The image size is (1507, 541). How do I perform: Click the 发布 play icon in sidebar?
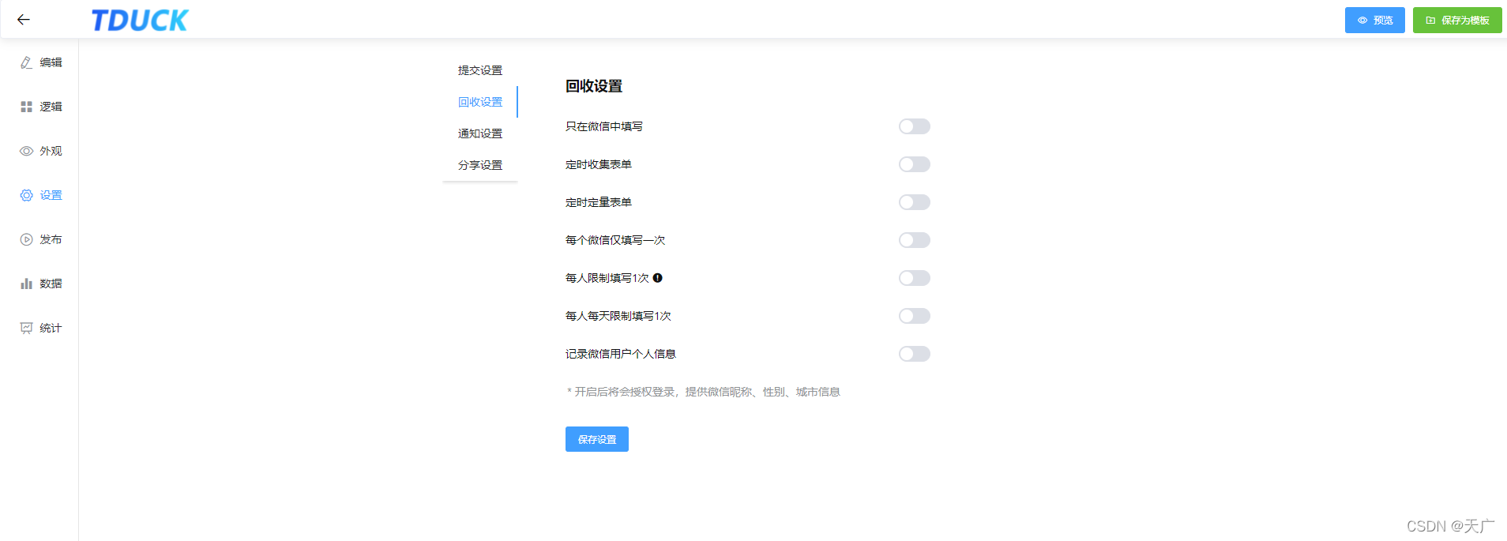point(27,239)
